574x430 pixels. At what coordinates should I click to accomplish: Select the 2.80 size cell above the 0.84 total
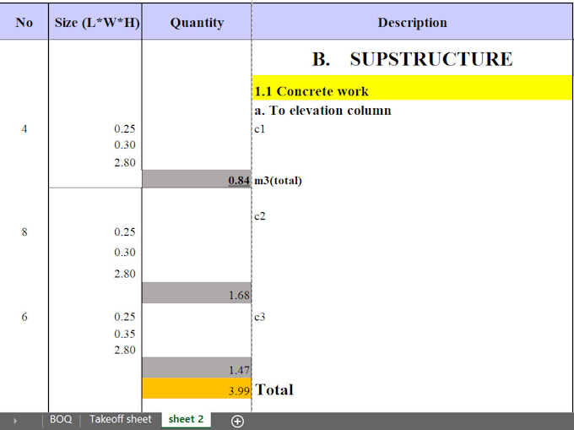tap(95, 163)
